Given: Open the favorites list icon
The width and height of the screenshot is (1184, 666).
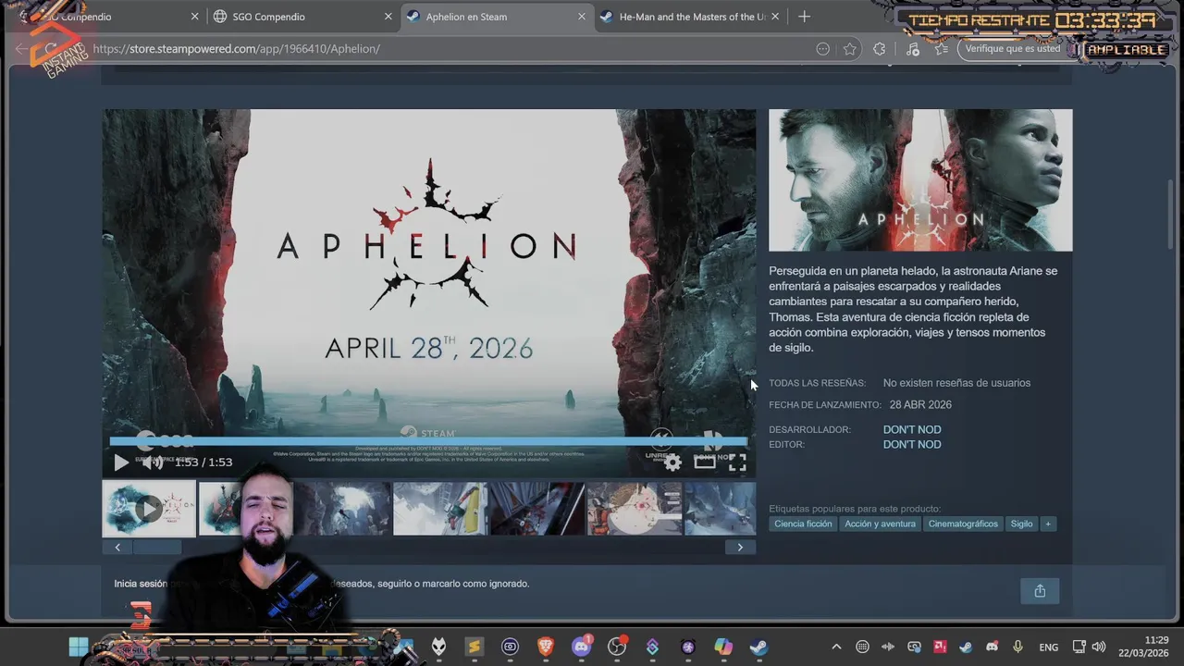Looking at the screenshot, I should click(942, 49).
